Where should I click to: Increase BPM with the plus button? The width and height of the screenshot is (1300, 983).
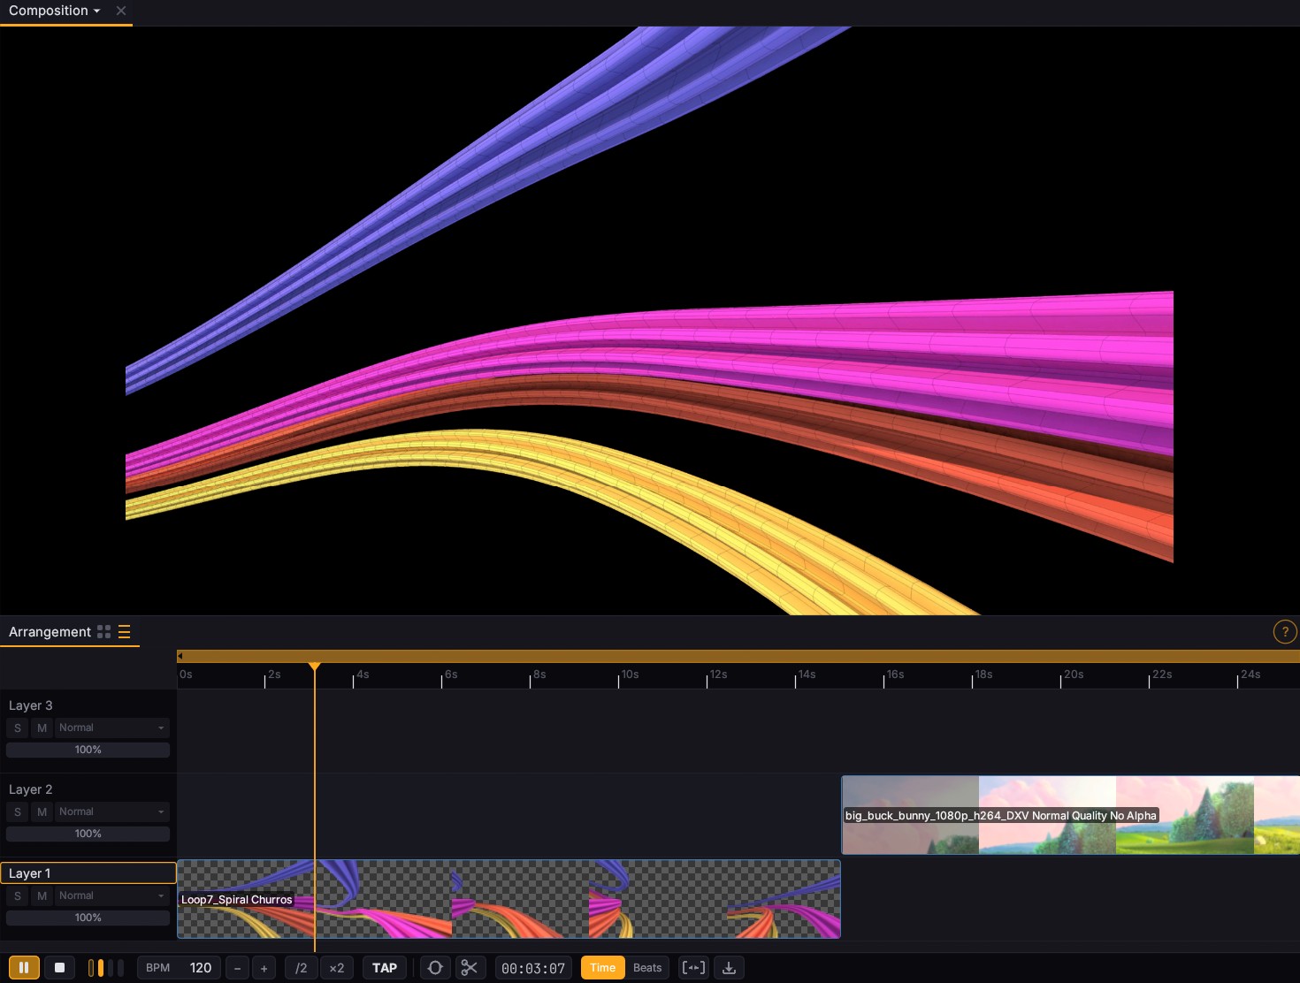point(264,968)
